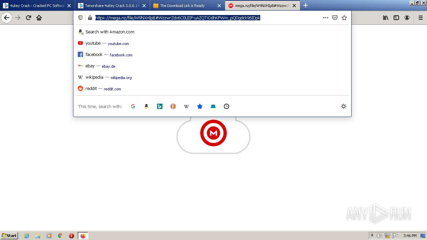
Task: Choose Search with Amazon.com suggestion
Action: tap(212, 32)
